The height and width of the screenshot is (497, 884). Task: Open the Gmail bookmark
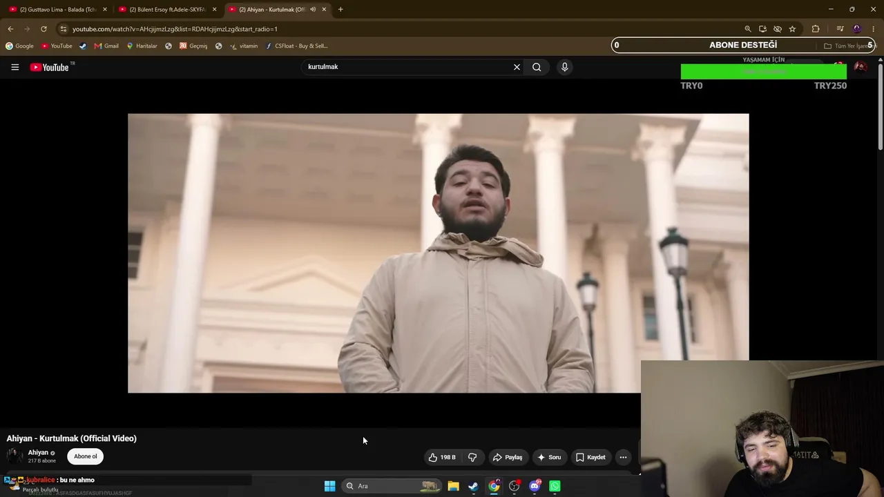pyautogui.click(x=106, y=46)
